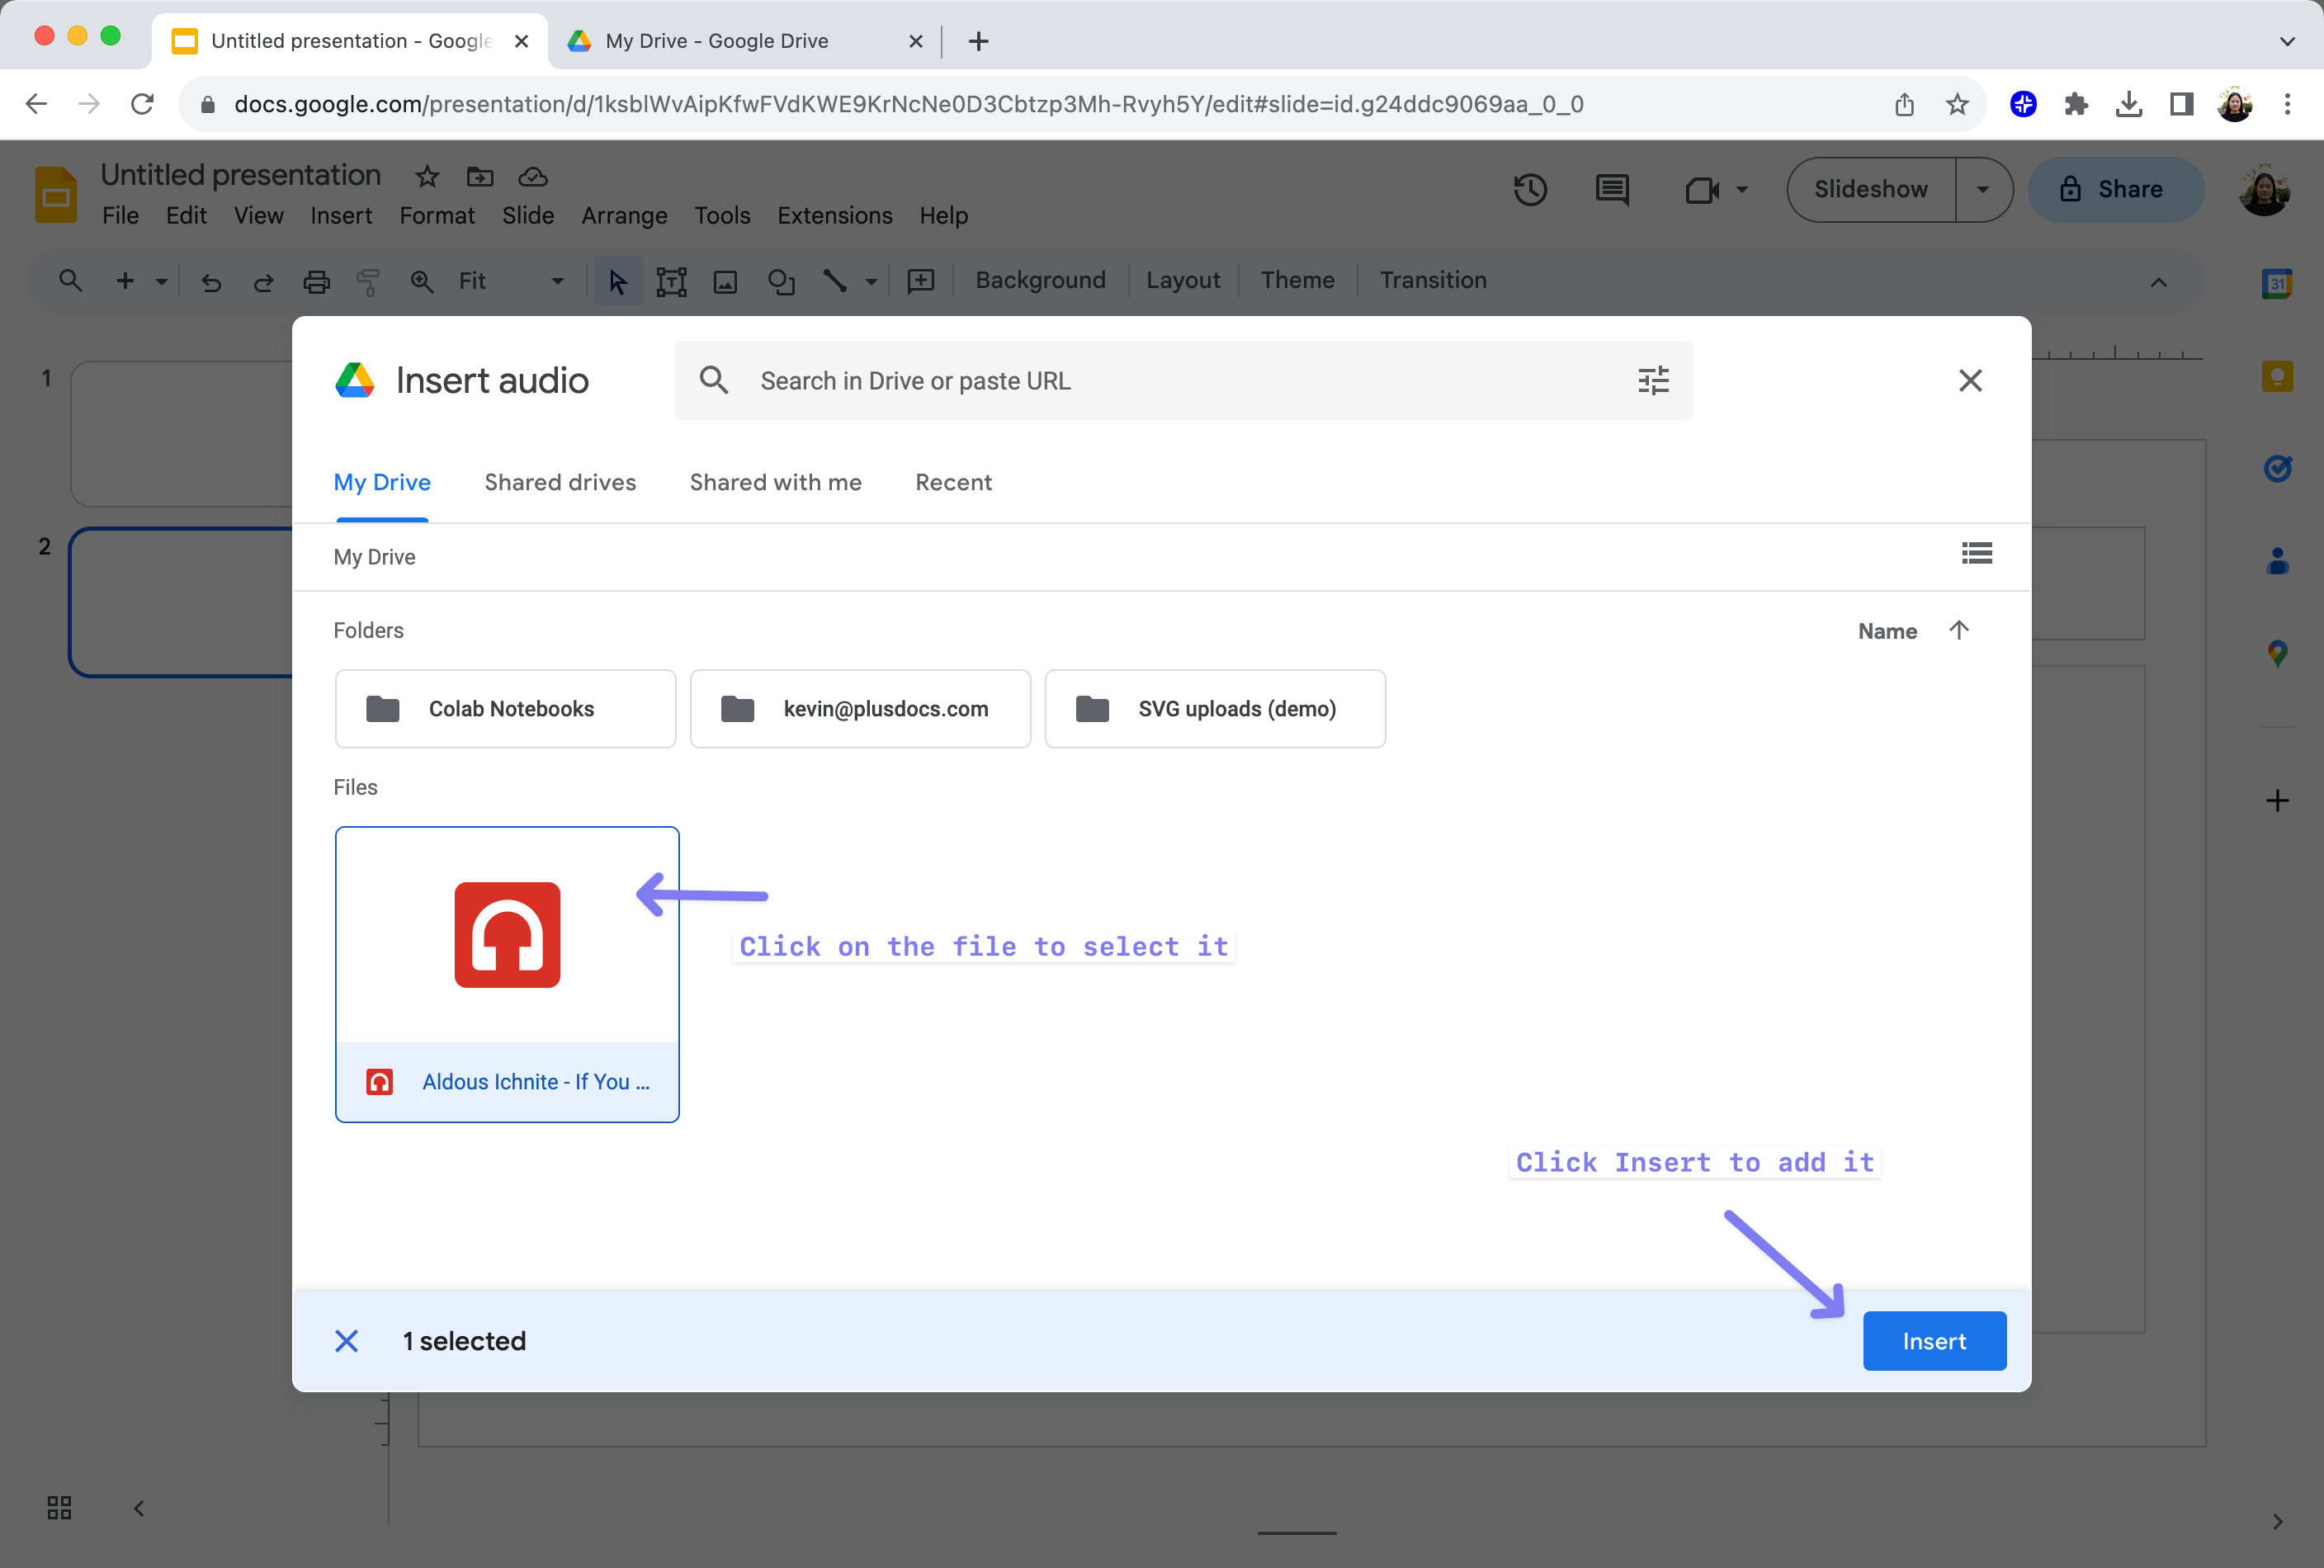The image size is (2324, 1568).
Task: Open the Recent tab
Action: coord(953,482)
